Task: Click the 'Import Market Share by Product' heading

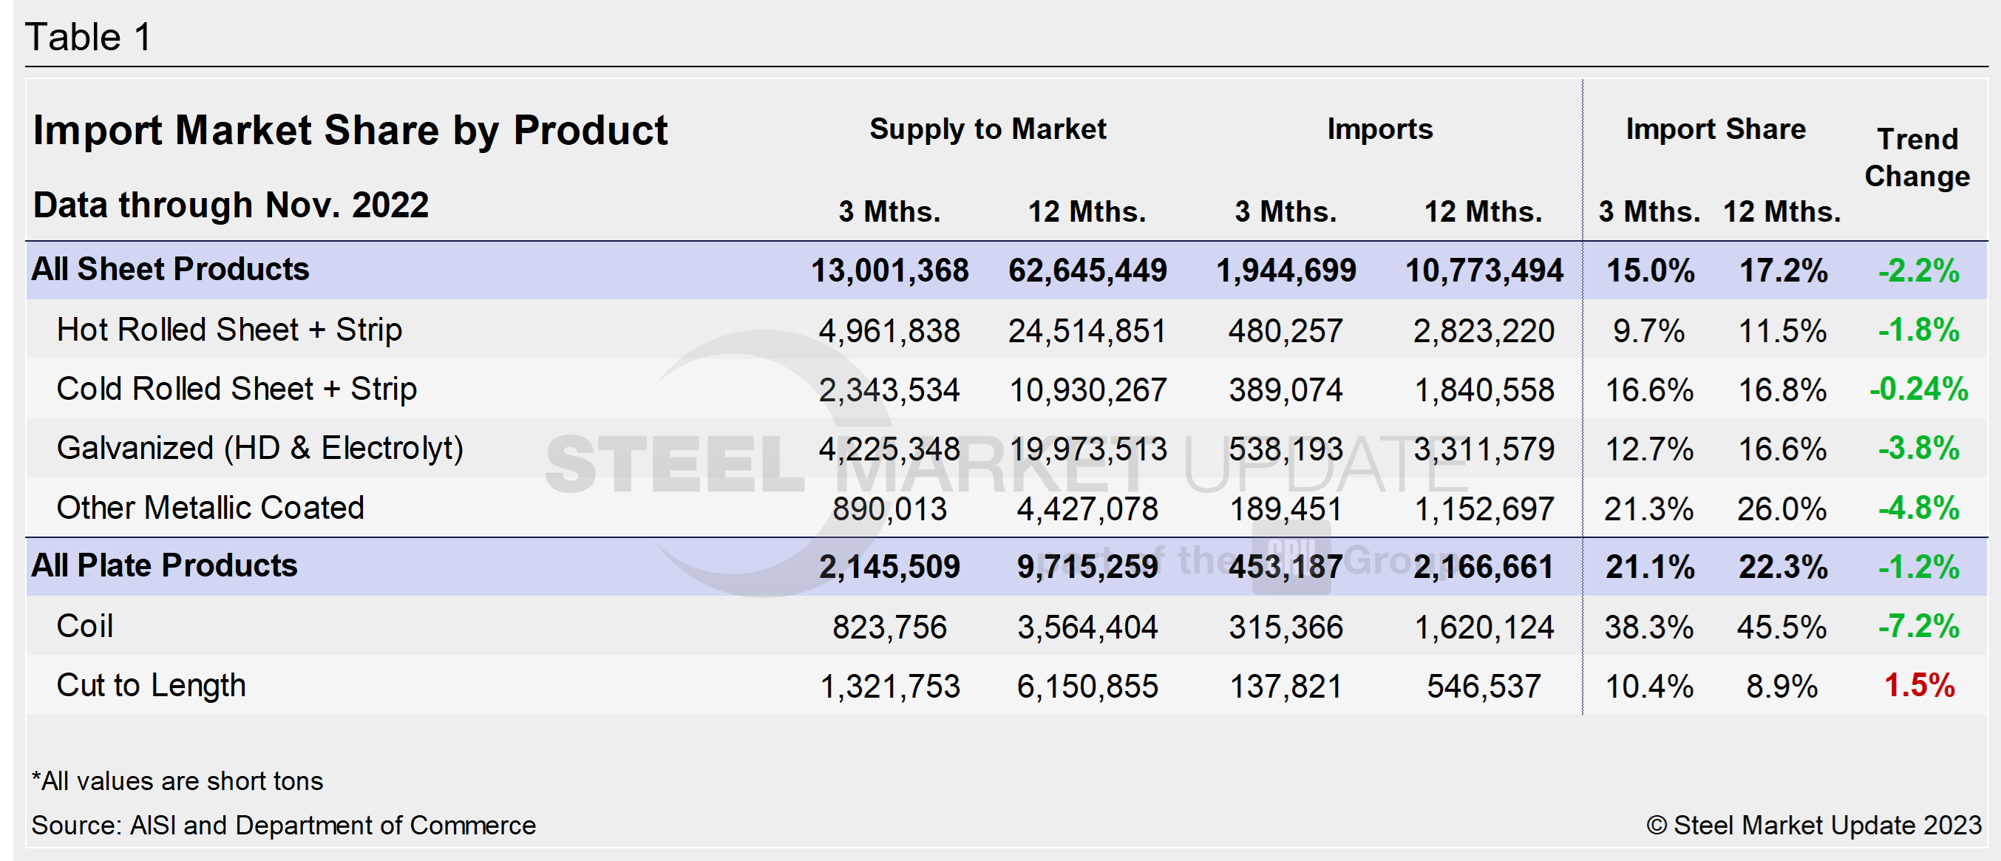Action: tap(350, 129)
